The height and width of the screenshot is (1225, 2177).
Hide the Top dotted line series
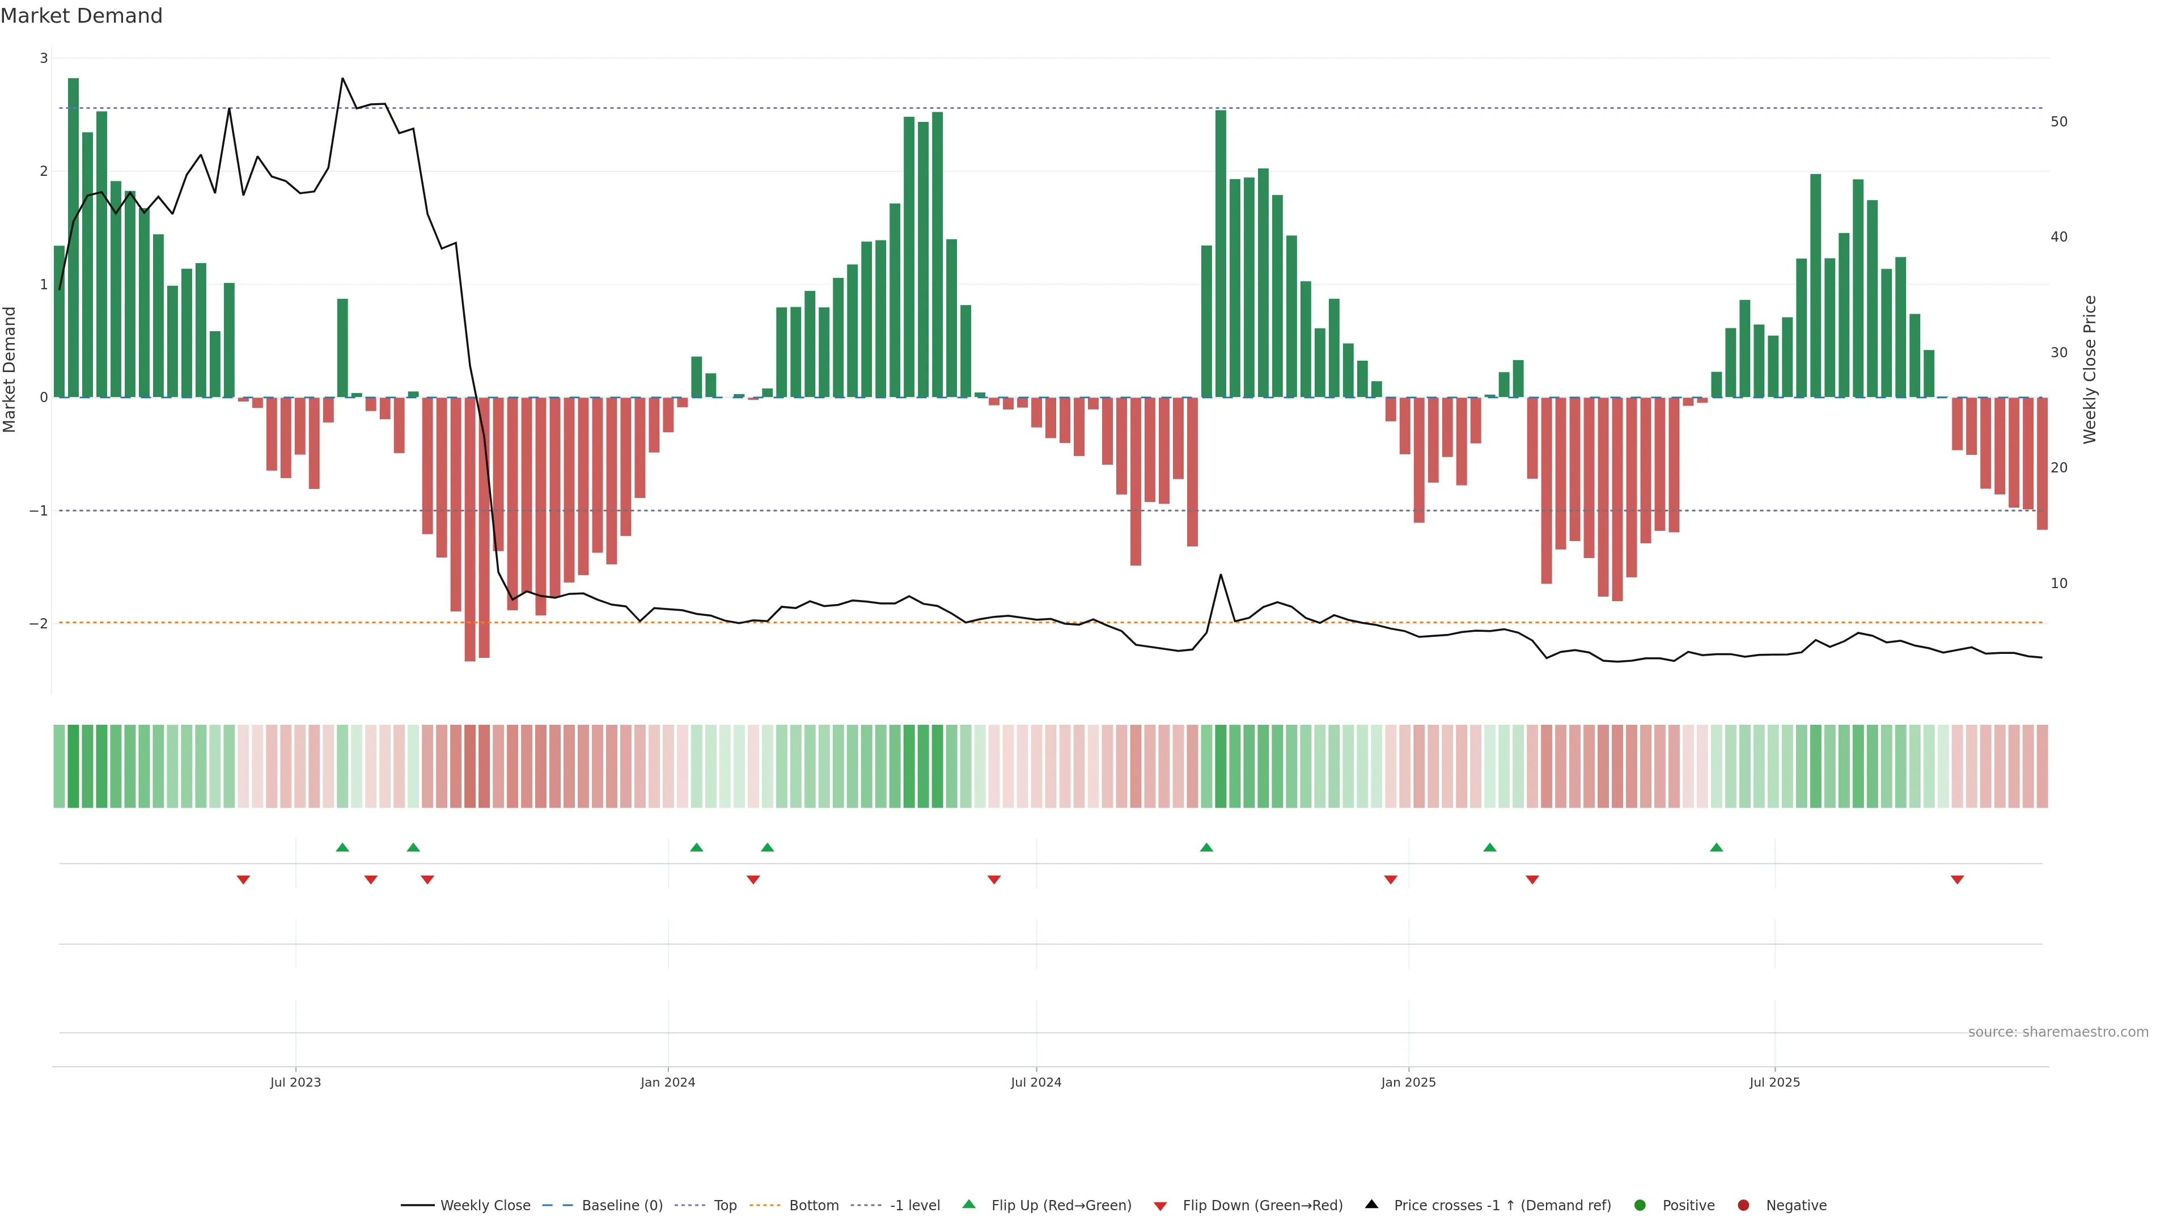pyautogui.click(x=725, y=1205)
